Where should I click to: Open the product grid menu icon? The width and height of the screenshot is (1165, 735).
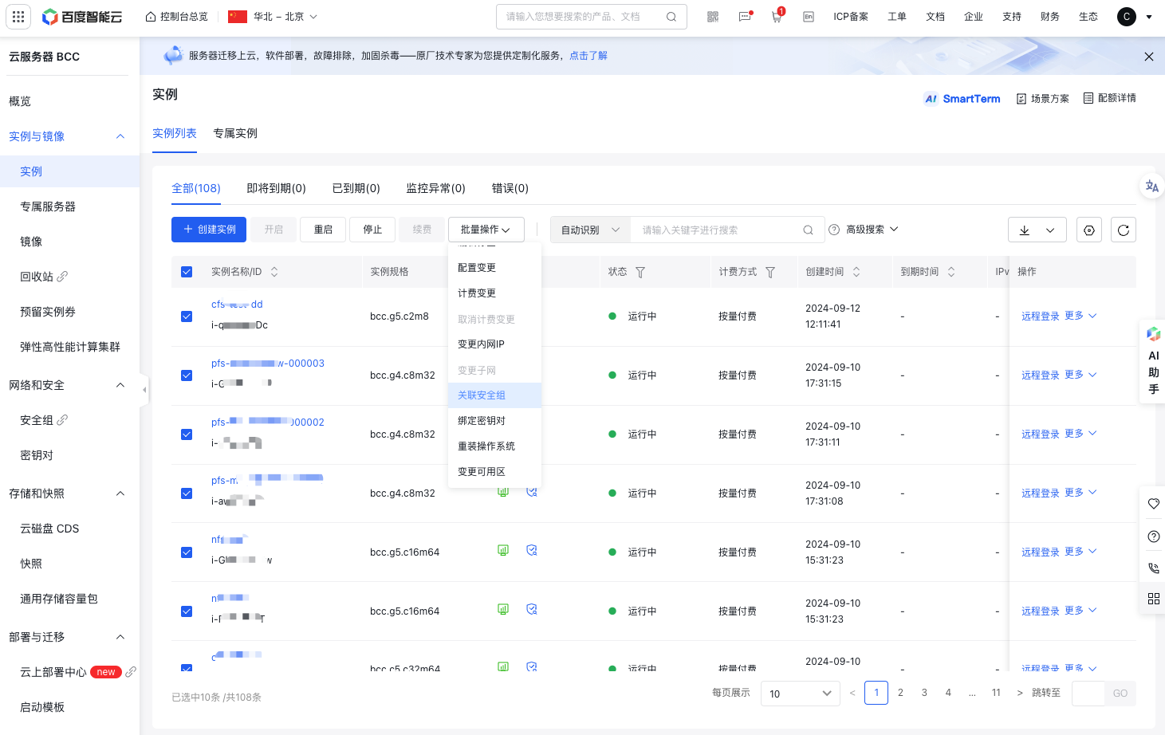pos(18,17)
